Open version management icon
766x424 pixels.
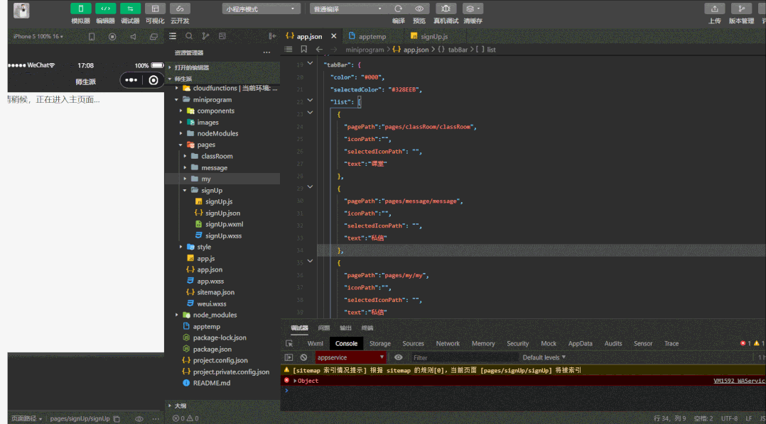(741, 9)
